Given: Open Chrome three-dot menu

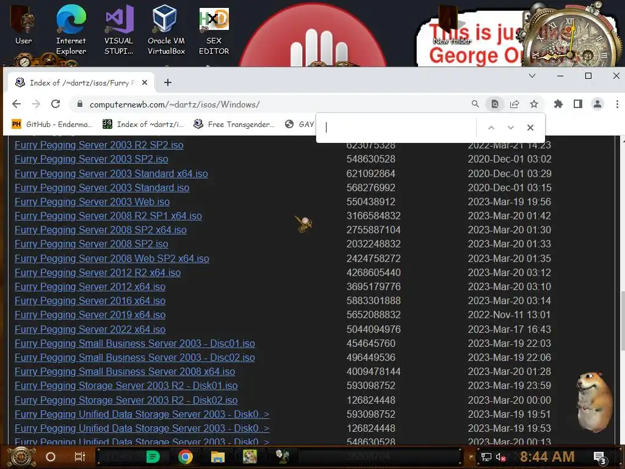Looking at the screenshot, I should [x=617, y=104].
